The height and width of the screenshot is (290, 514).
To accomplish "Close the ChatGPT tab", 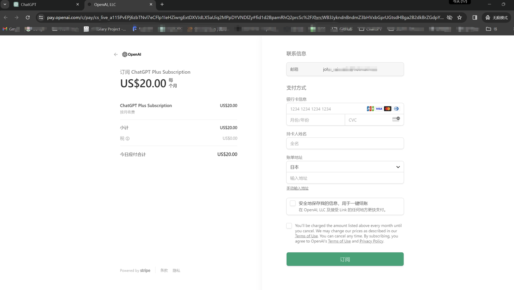I will 78,4.
